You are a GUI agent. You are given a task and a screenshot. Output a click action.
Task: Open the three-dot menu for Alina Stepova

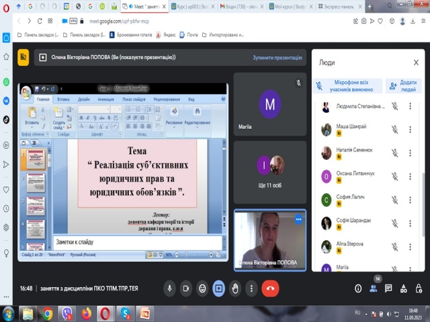coord(410,246)
